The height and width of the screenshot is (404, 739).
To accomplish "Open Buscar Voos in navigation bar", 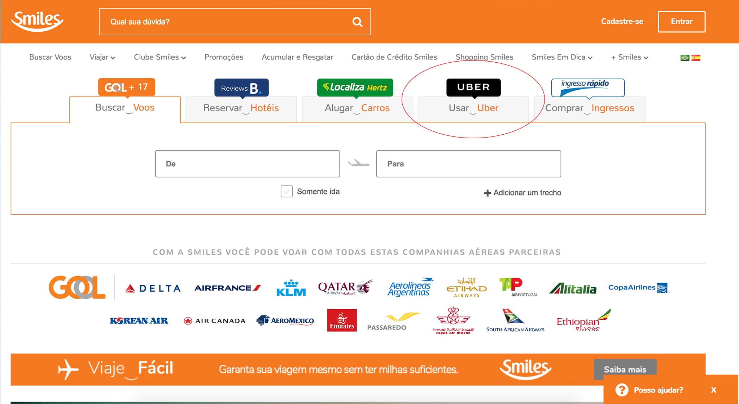I will pos(50,57).
